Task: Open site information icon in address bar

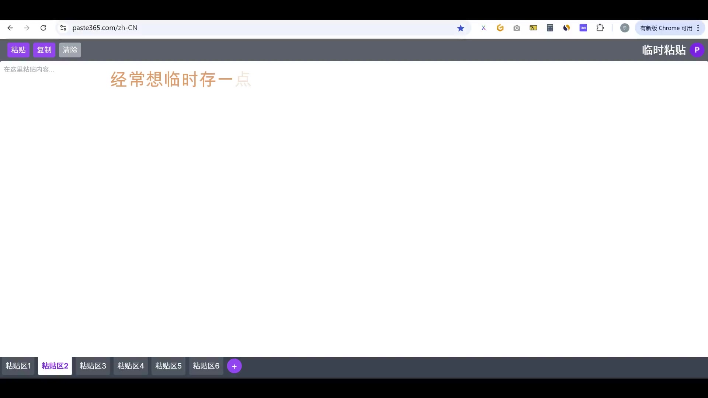Action: coord(63,28)
